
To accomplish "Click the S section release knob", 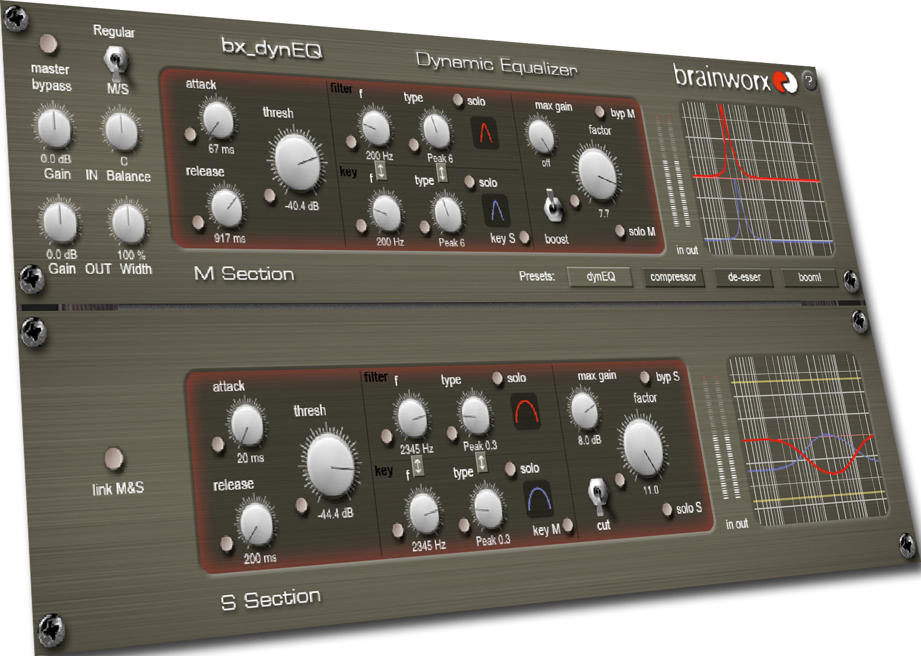I will (256, 523).
